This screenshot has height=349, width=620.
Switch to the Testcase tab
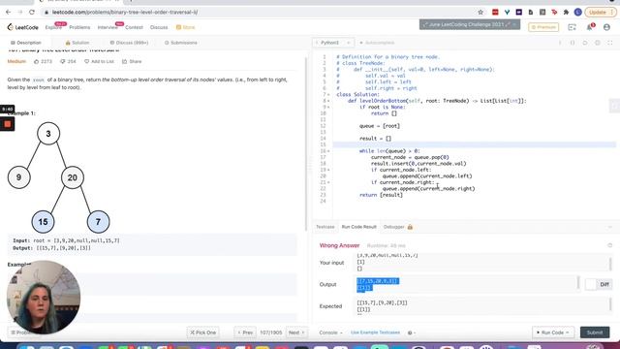pos(325,227)
